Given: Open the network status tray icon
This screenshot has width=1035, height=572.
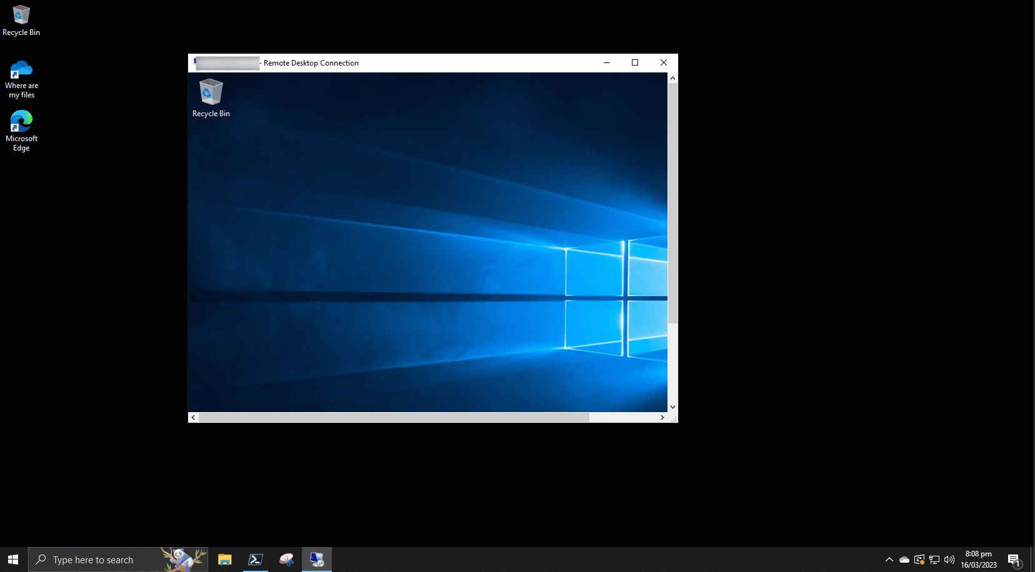Looking at the screenshot, I should coord(934,560).
